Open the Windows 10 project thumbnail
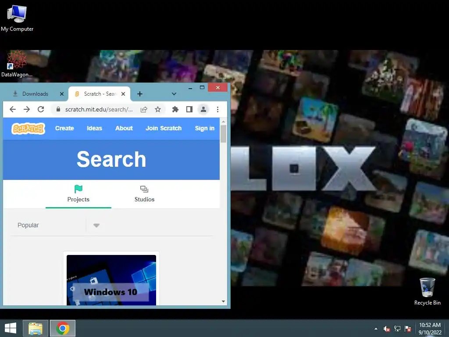This screenshot has height=337, width=449. [x=111, y=280]
